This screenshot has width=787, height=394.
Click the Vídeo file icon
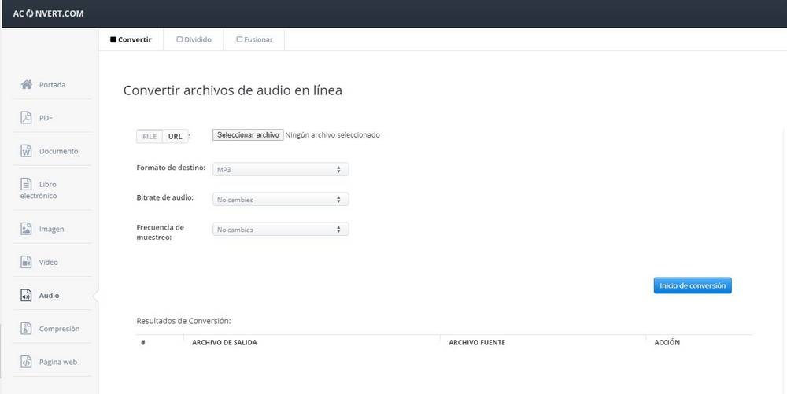tap(26, 262)
